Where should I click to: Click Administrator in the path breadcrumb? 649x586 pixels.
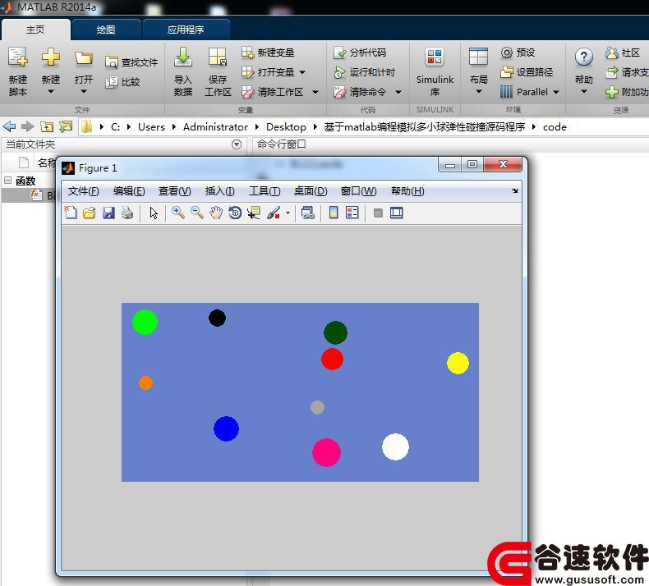[215, 127]
